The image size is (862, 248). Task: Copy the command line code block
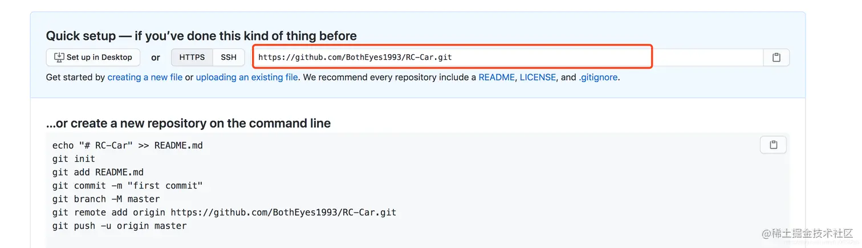click(773, 145)
